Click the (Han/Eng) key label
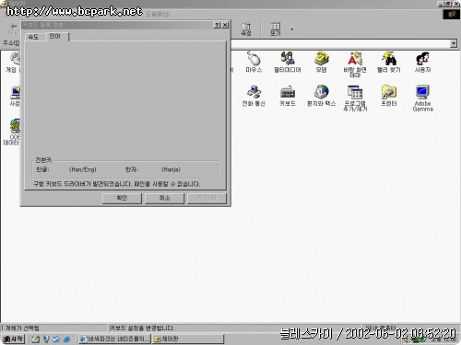 (x=83, y=169)
